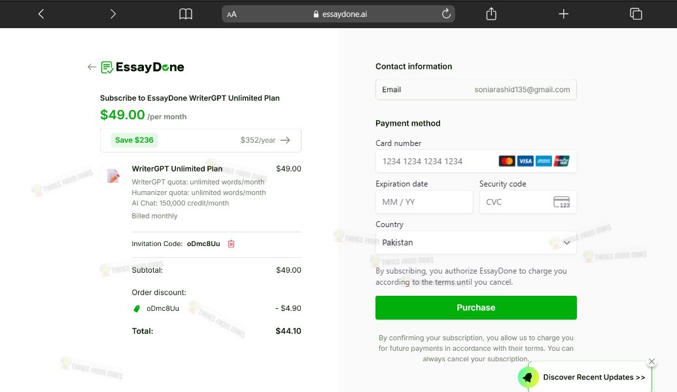Focus the MM / YY expiration field
The height and width of the screenshot is (392, 677).
424,202
